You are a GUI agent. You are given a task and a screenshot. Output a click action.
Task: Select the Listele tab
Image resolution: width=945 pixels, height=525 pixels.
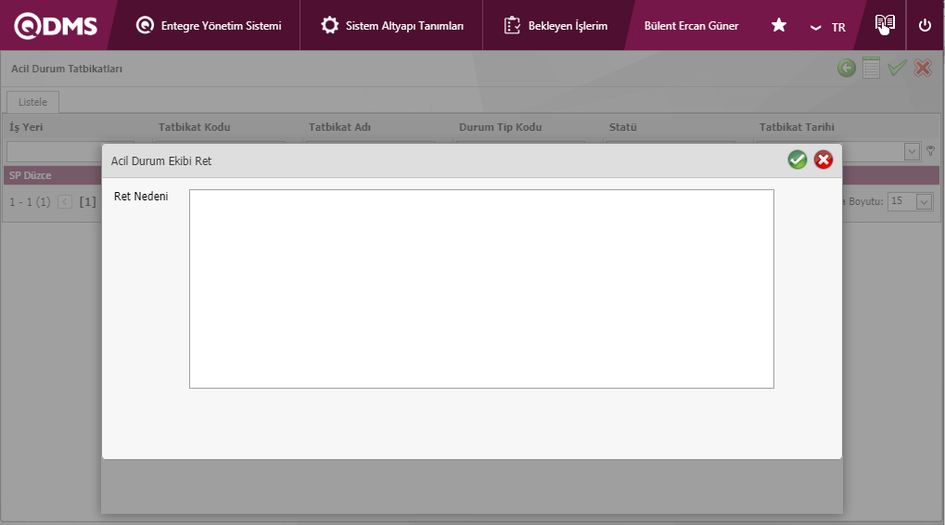point(32,102)
